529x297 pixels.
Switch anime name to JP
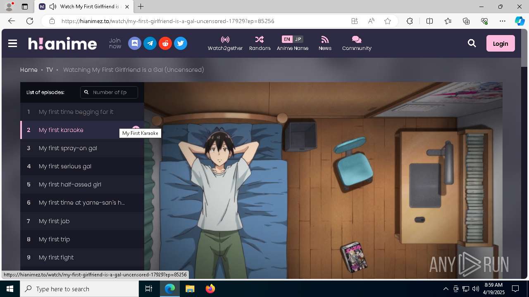click(298, 39)
